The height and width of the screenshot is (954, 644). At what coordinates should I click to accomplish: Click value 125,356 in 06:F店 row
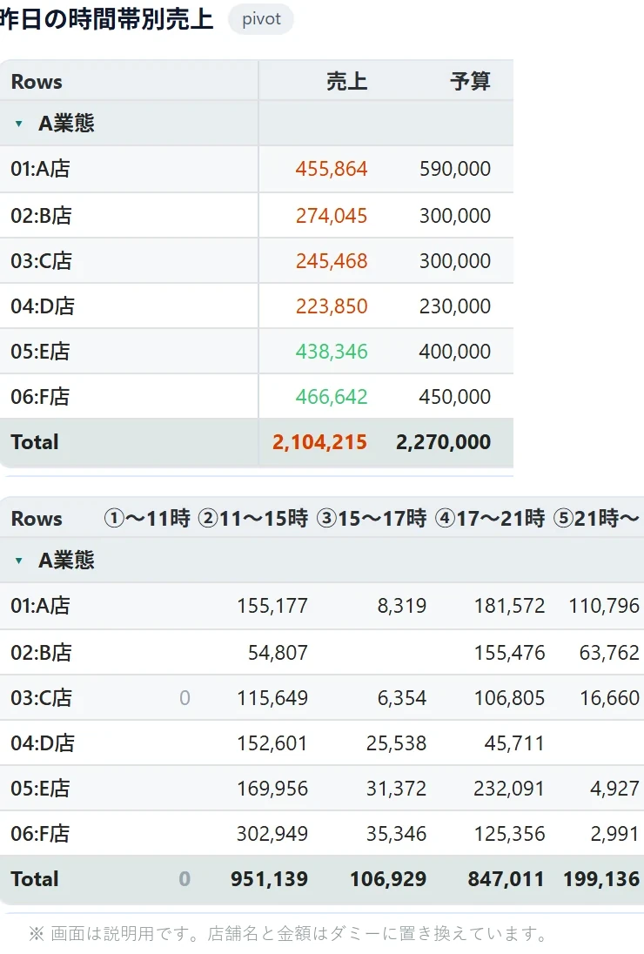510,834
